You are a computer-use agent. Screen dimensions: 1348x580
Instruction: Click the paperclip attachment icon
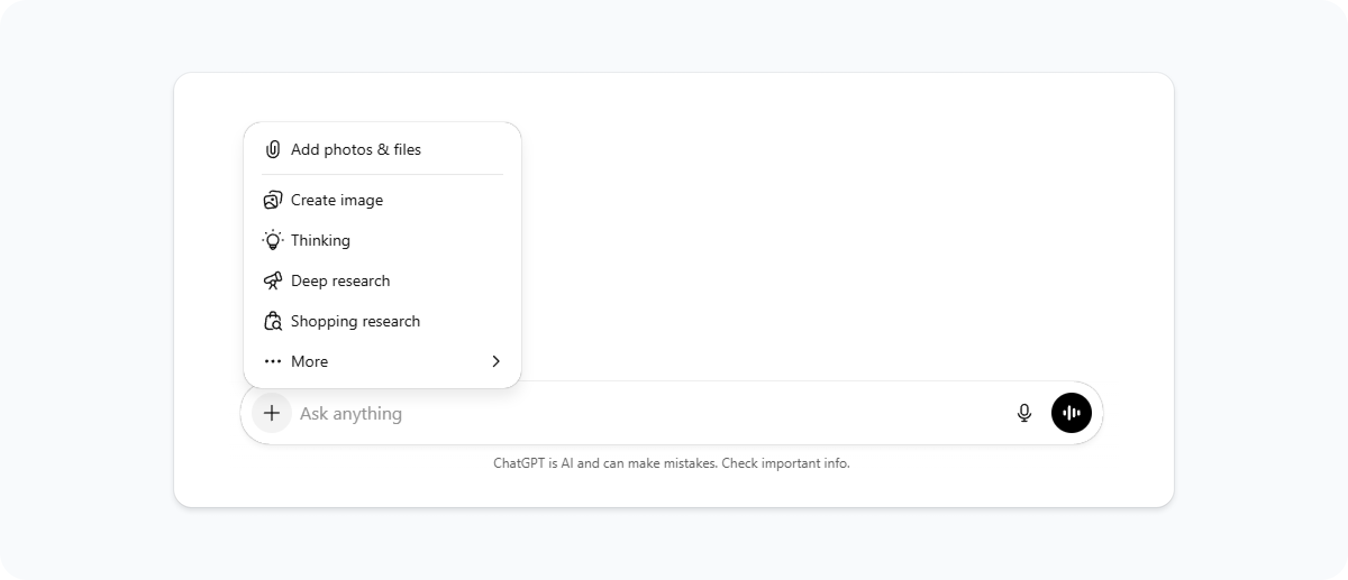(273, 149)
